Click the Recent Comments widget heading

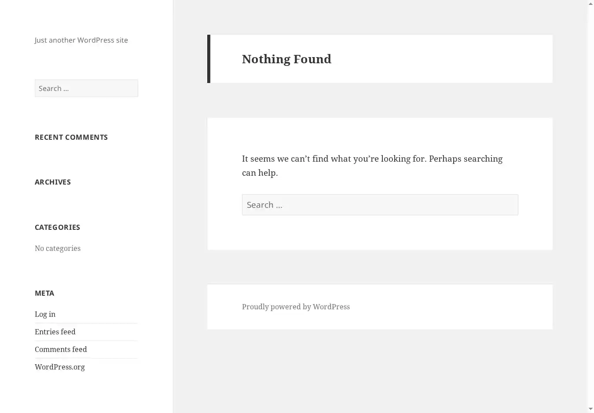pyautogui.click(x=71, y=137)
